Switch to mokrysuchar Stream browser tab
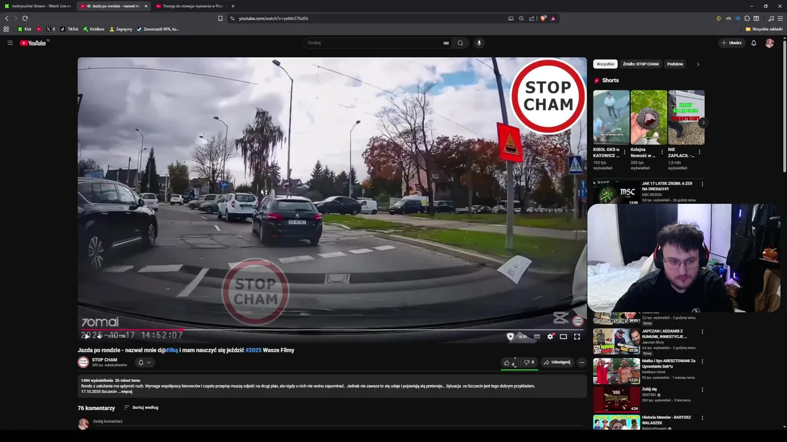The height and width of the screenshot is (442, 787). coord(38,6)
